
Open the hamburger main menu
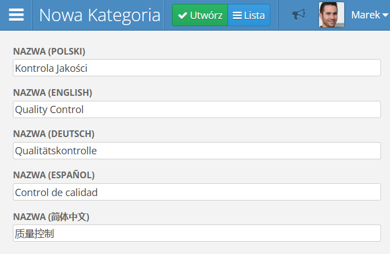coord(16,15)
